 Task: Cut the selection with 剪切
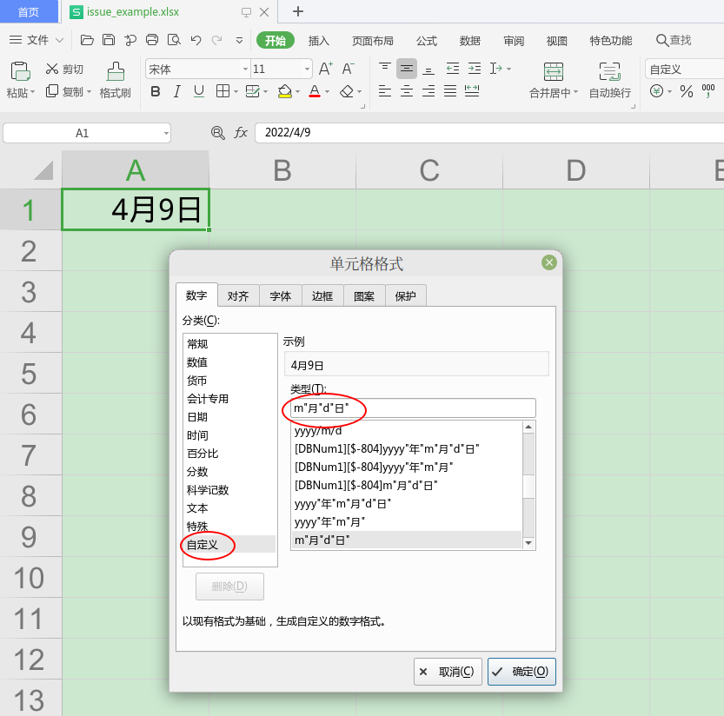[x=64, y=70]
